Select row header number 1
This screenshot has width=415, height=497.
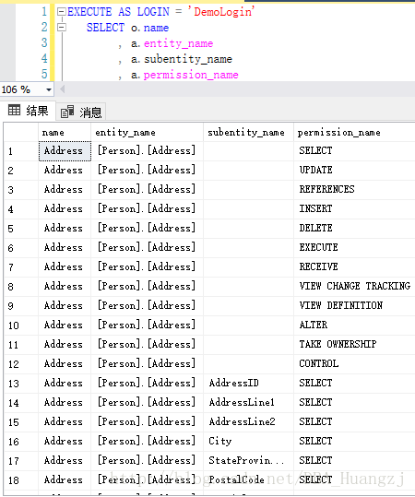coord(21,151)
